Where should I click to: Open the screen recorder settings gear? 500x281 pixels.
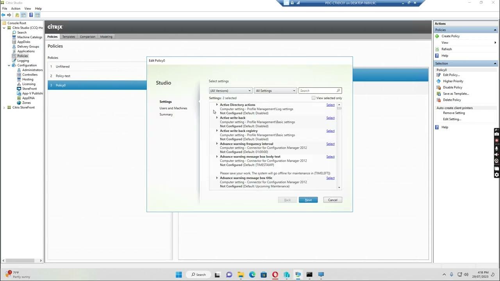(x=497, y=175)
